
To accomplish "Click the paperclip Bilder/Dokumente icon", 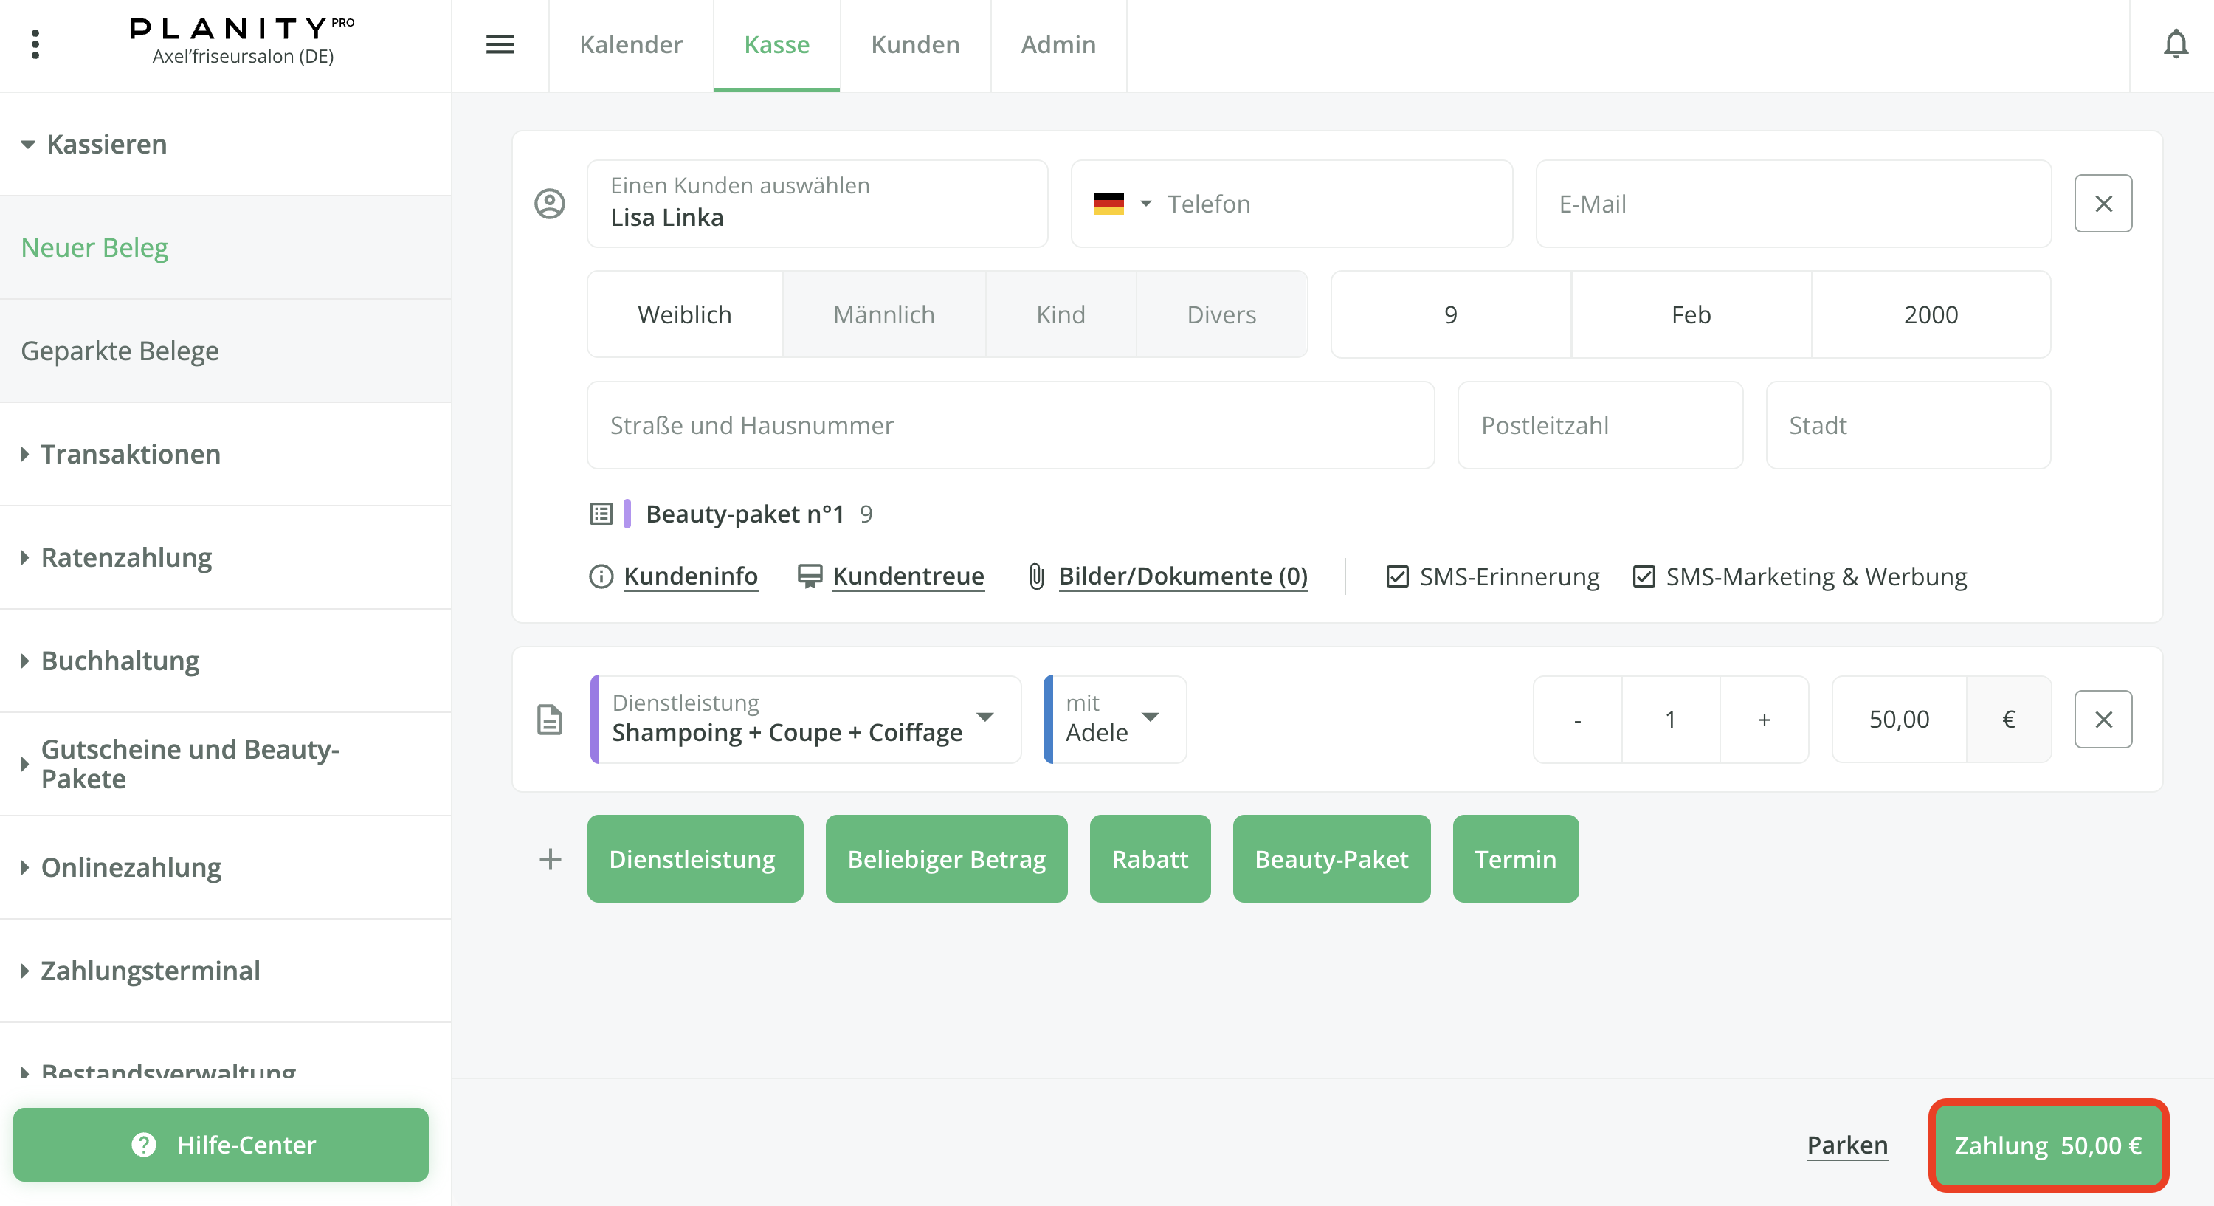I will click(1037, 576).
